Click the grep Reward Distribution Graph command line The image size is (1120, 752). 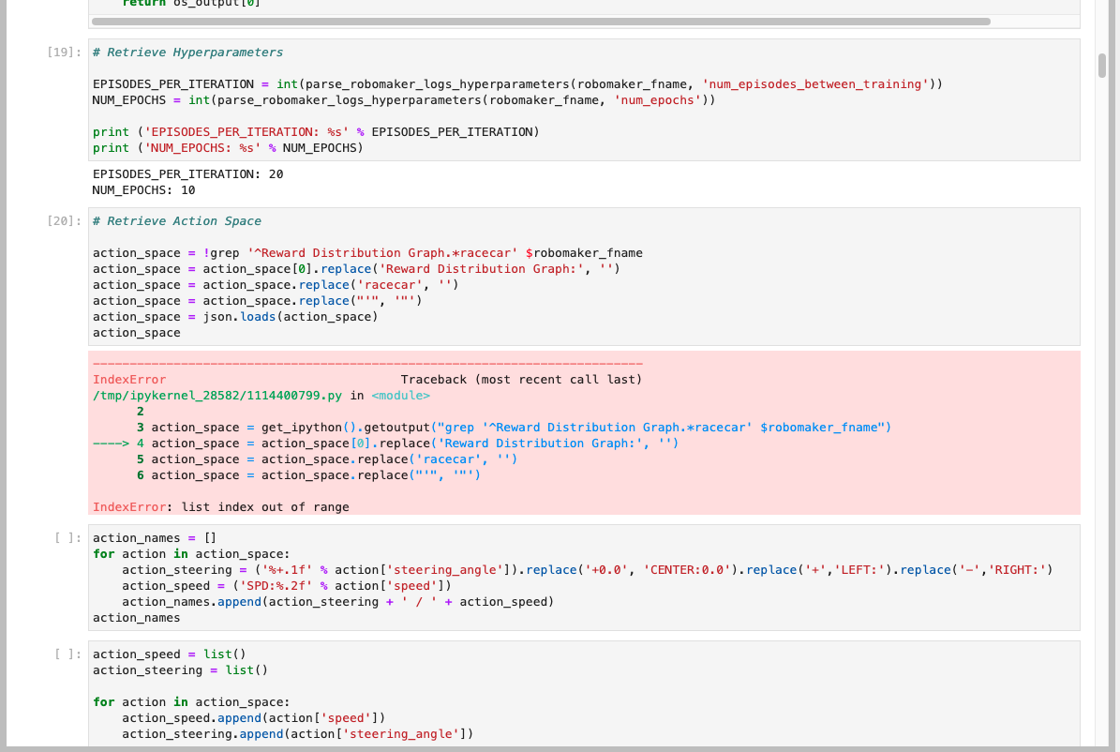pyautogui.click(x=366, y=252)
